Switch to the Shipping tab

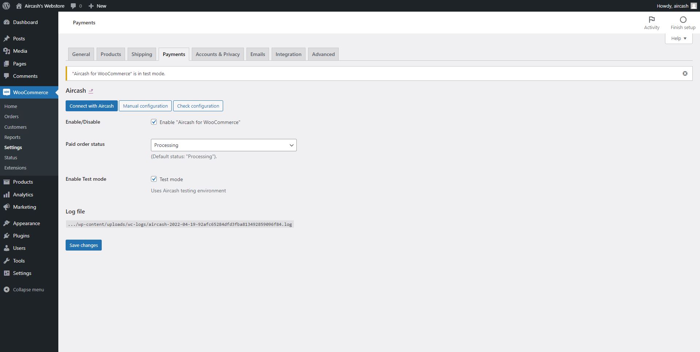142,54
